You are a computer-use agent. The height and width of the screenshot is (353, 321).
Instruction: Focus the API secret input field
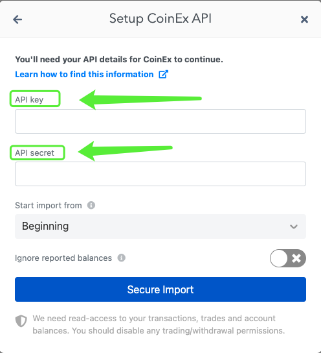pyautogui.click(x=160, y=174)
